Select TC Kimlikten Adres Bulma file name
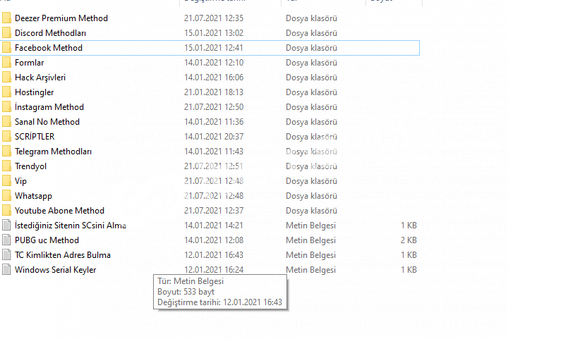Image resolution: width=563 pixels, height=339 pixels. pos(63,254)
